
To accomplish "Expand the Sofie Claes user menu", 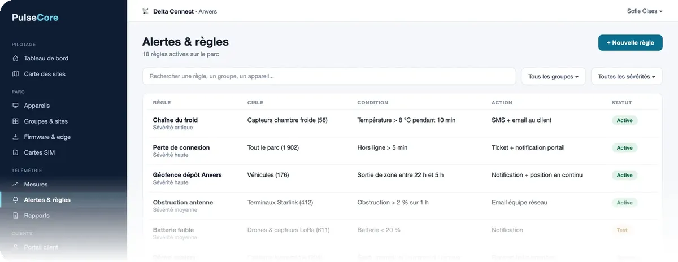I will 645,11.
